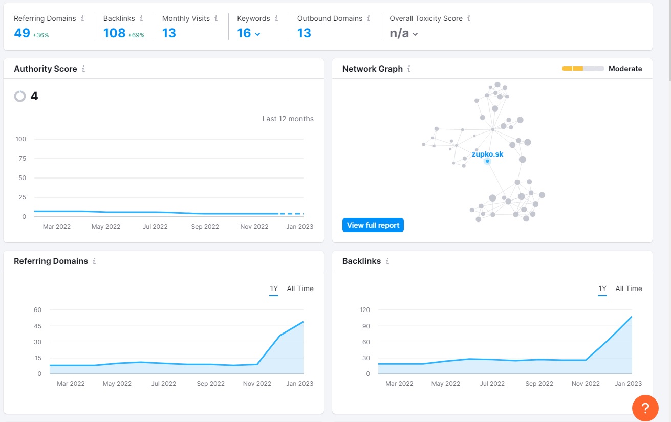Click the Moderate network rating bar
The height and width of the screenshot is (422, 671).
click(583, 69)
